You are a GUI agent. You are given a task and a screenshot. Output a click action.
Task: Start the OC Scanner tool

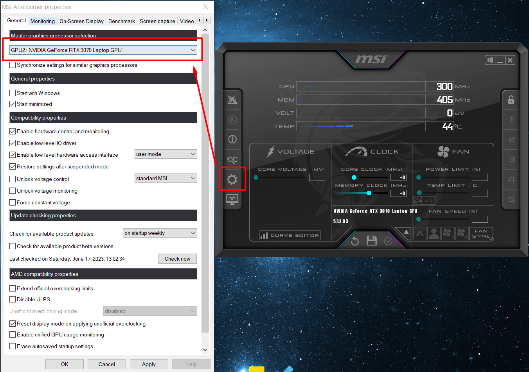tap(232, 159)
